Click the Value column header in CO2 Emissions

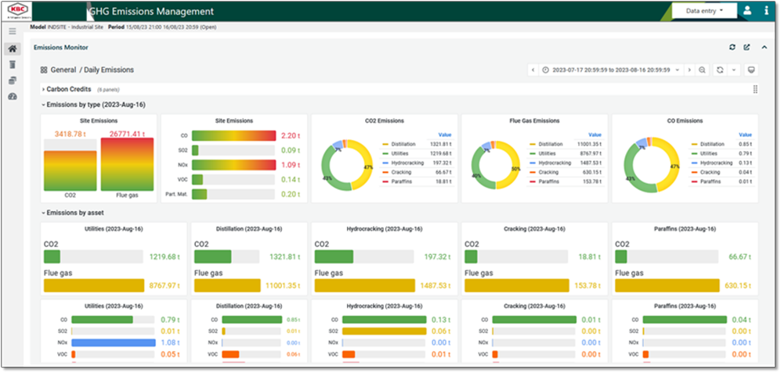[444, 134]
